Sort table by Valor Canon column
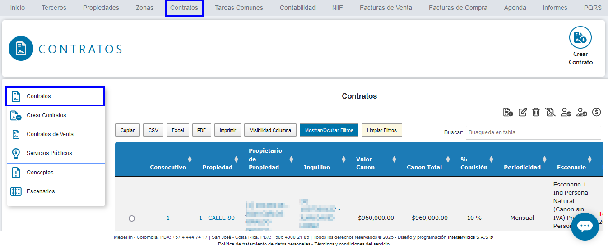The height and width of the screenshot is (250, 608). click(x=394, y=159)
